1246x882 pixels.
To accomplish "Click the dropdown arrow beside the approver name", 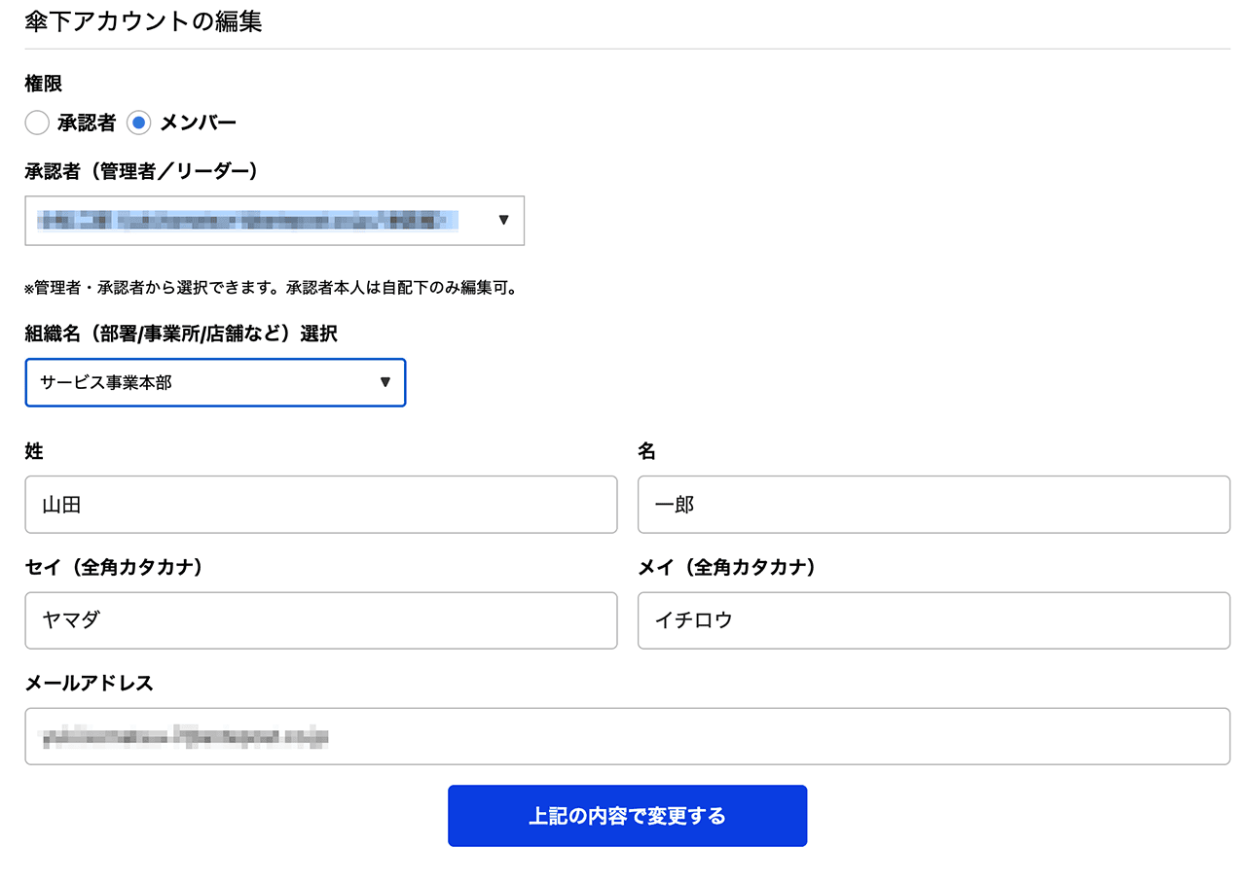I will tap(504, 221).
